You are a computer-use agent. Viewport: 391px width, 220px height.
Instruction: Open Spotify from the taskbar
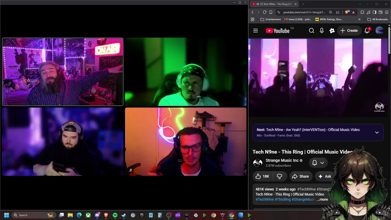click(115, 215)
